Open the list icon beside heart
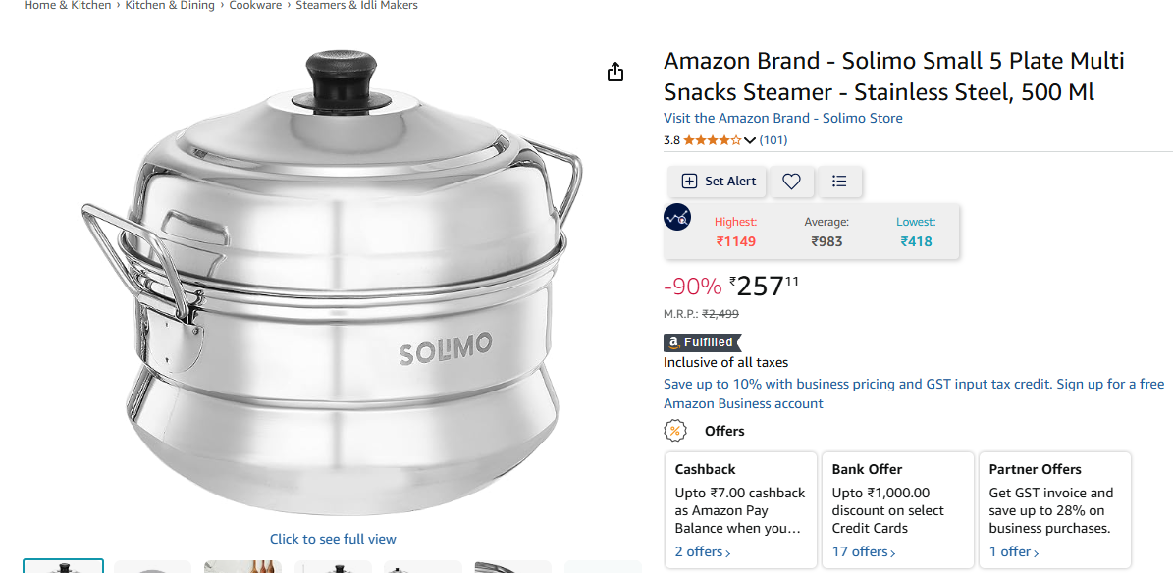The image size is (1173, 573). (839, 181)
